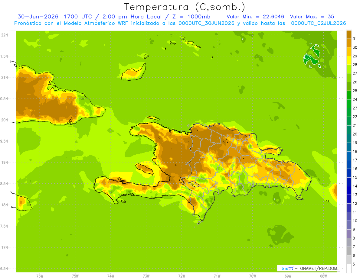
Task: Click the "1.5N" latitude axis label
Action: pos(5,56)
